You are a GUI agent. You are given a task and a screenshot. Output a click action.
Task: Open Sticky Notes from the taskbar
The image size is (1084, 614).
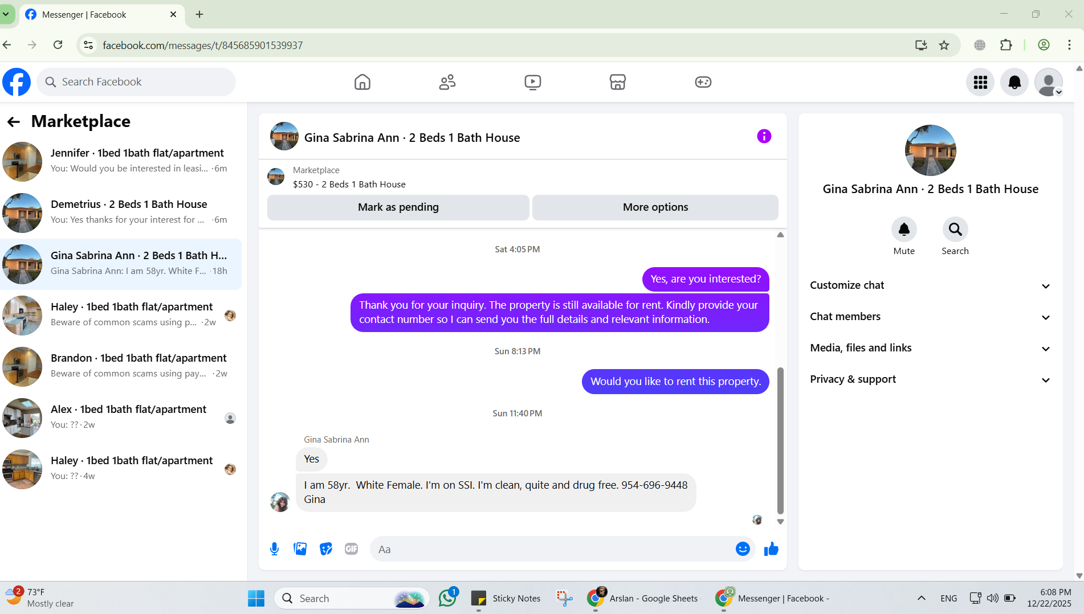(506, 598)
